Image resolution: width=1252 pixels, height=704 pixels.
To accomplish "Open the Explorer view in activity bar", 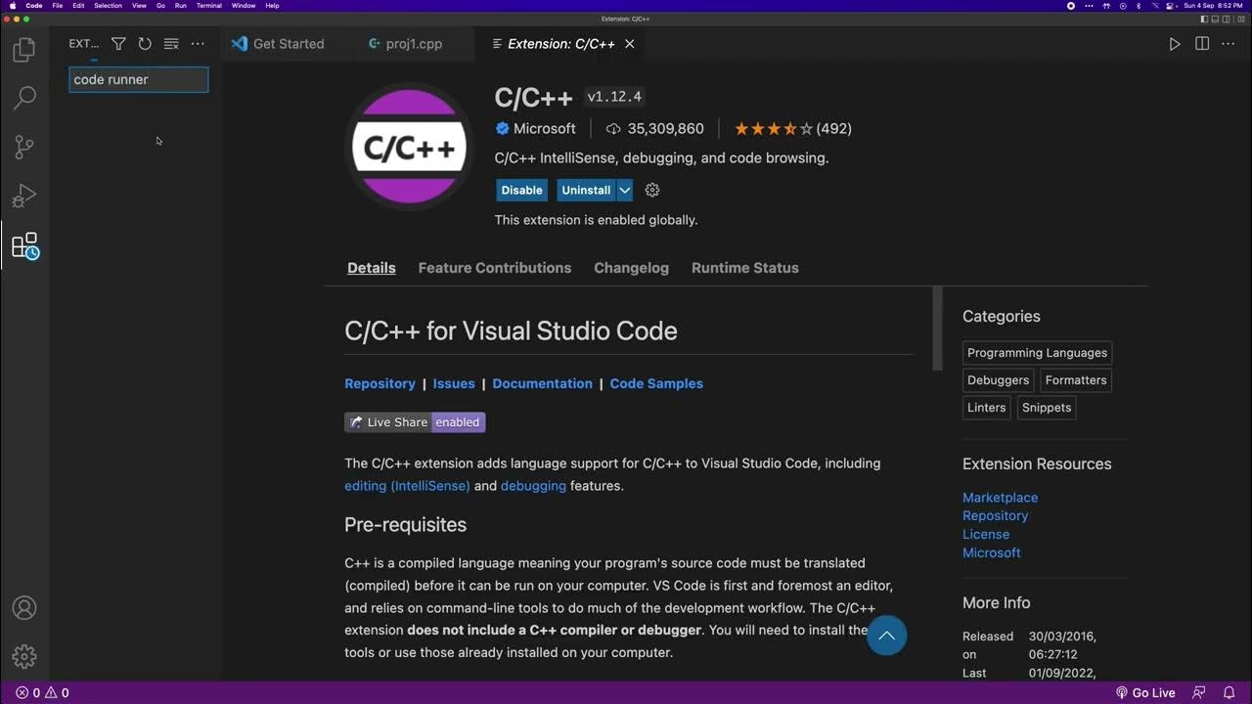I will point(24,49).
